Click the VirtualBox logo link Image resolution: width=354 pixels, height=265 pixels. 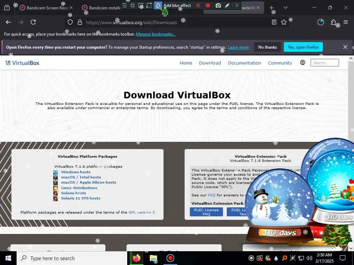22,63
